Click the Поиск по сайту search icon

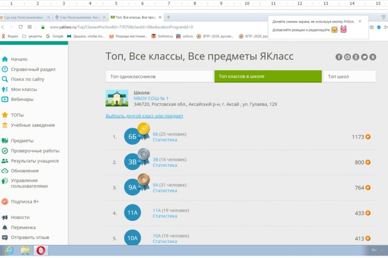[x=5, y=79]
